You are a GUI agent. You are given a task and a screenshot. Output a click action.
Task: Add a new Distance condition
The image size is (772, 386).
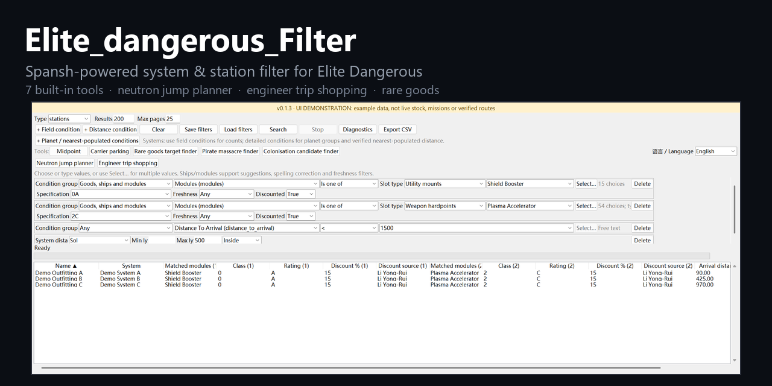point(110,129)
